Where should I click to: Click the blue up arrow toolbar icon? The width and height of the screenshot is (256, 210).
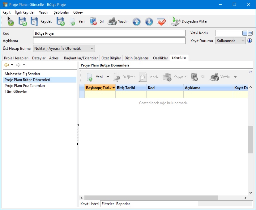coord(136,22)
